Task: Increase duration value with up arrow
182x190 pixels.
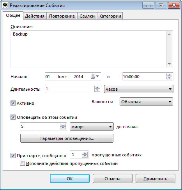Action: coord(97,88)
